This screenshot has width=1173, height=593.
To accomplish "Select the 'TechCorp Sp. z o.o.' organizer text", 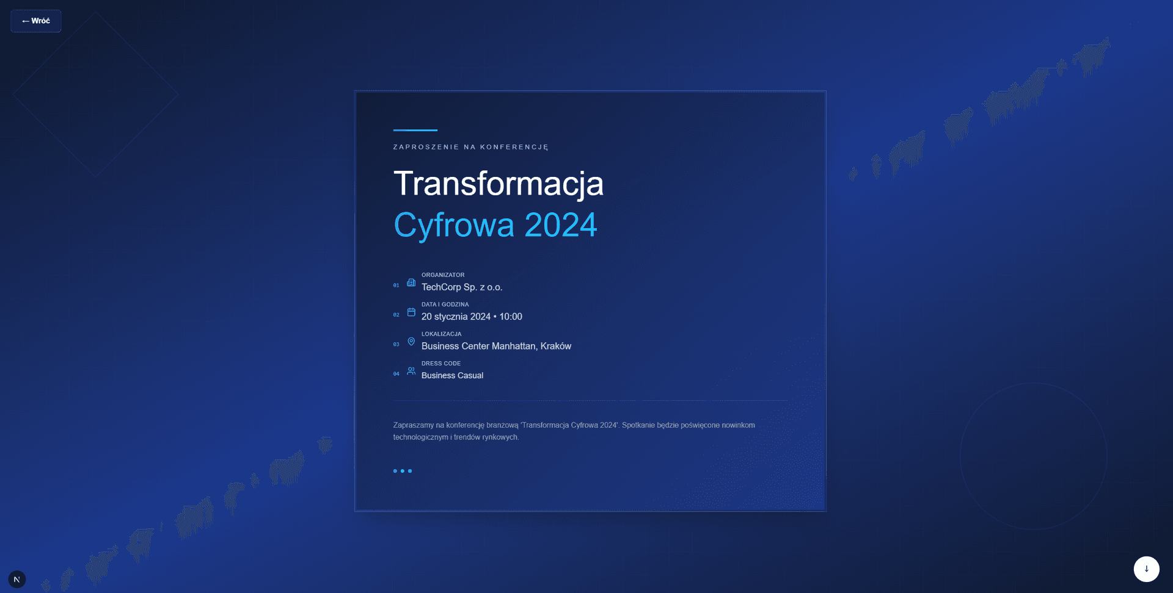I will 462,287.
